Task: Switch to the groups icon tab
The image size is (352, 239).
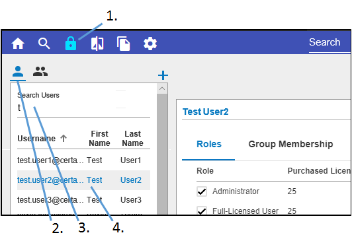Action: (40, 71)
